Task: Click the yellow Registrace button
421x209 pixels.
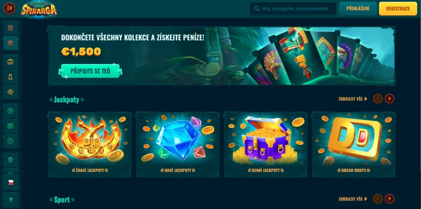Action: coord(398,9)
